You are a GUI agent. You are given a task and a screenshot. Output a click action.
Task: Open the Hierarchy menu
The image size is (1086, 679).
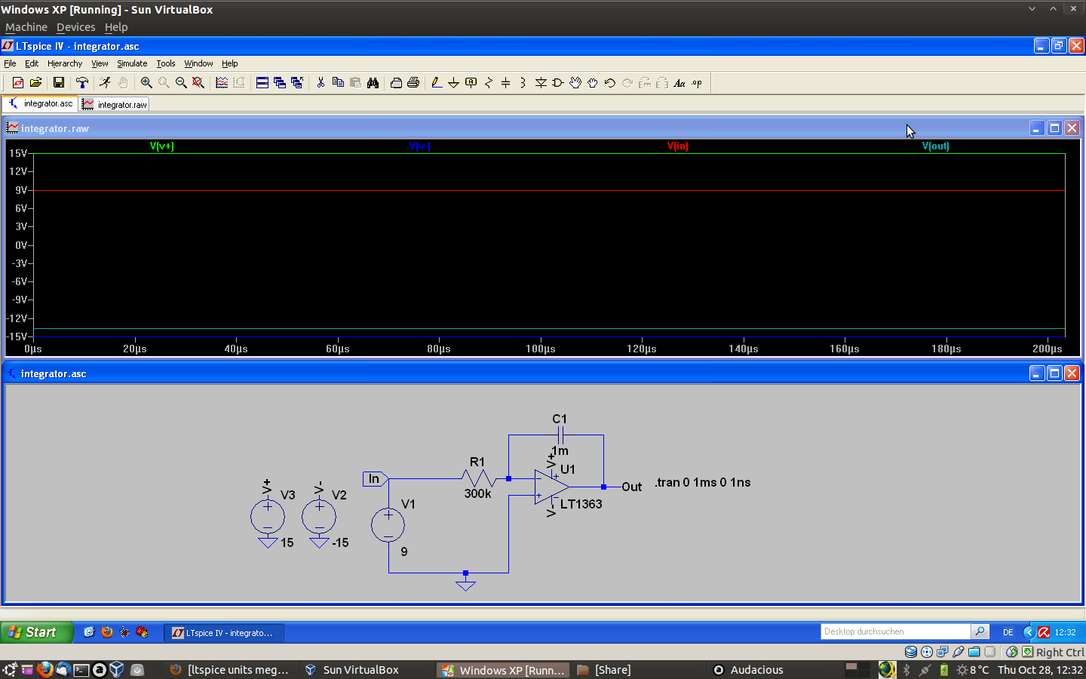pyautogui.click(x=65, y=63)
